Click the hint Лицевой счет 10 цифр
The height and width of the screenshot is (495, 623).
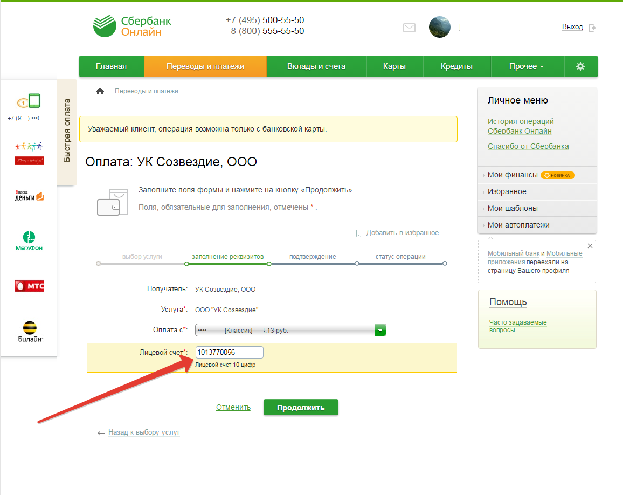(225, 365)
